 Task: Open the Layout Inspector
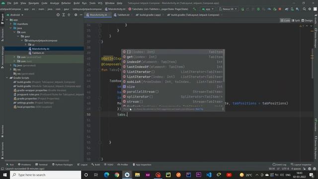(301, 165)
